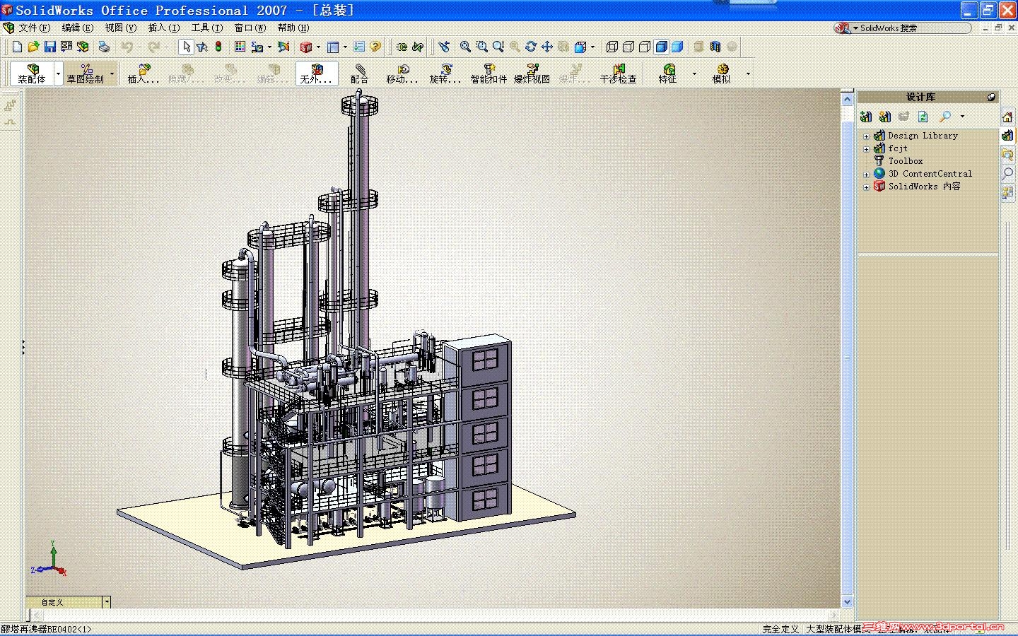The width and height of the screenshot is (1018, 636).
Task: Refresh the design library panel
Action: (923, 117)
